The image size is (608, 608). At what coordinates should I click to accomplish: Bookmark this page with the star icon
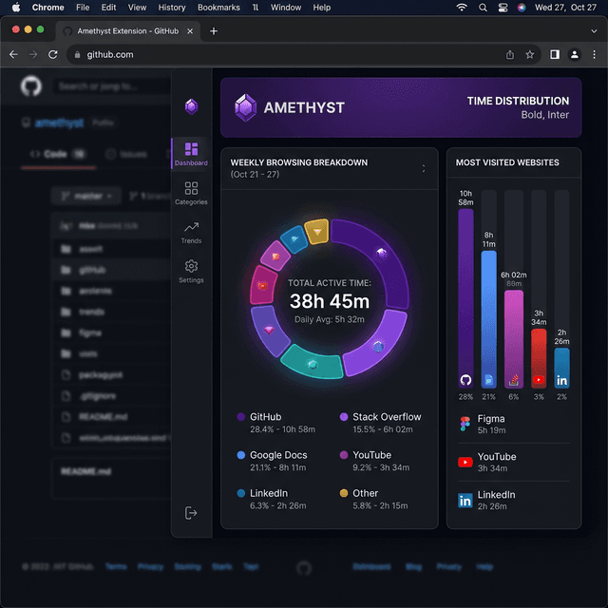530,55
